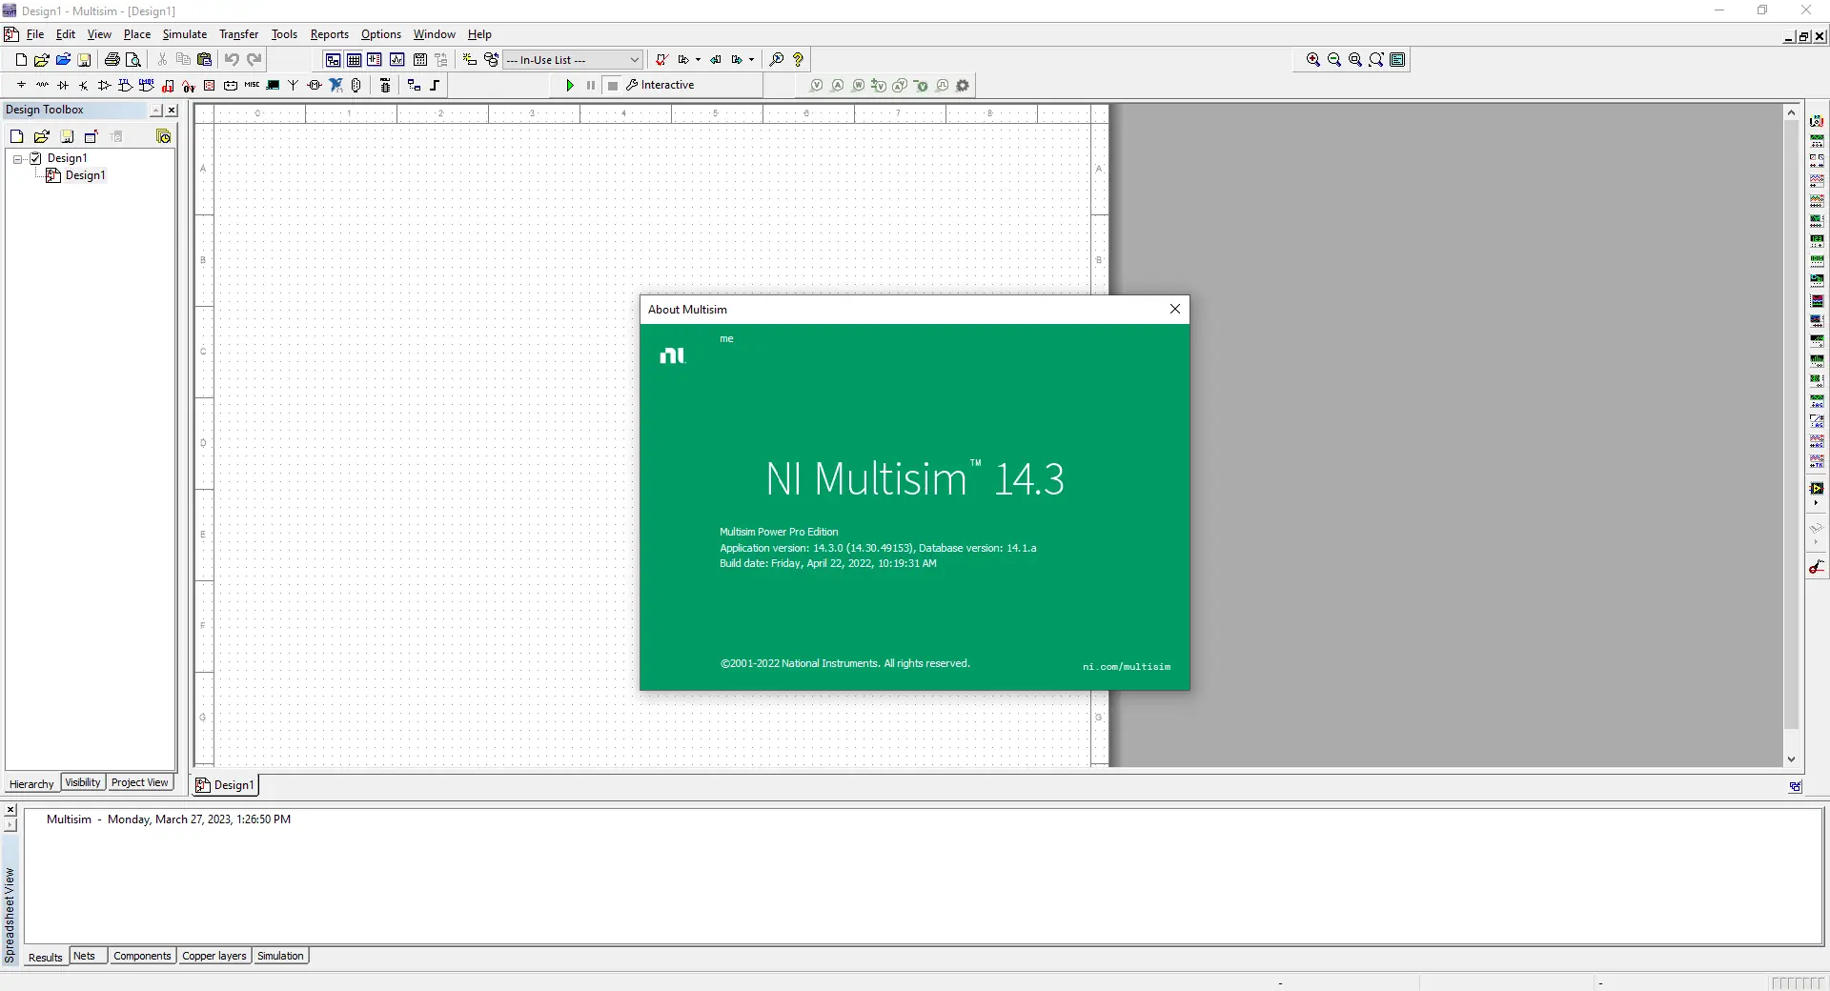Place an Indicator component icon
The height and width of the screenshot is (991, 1830).
click(210, 85)
